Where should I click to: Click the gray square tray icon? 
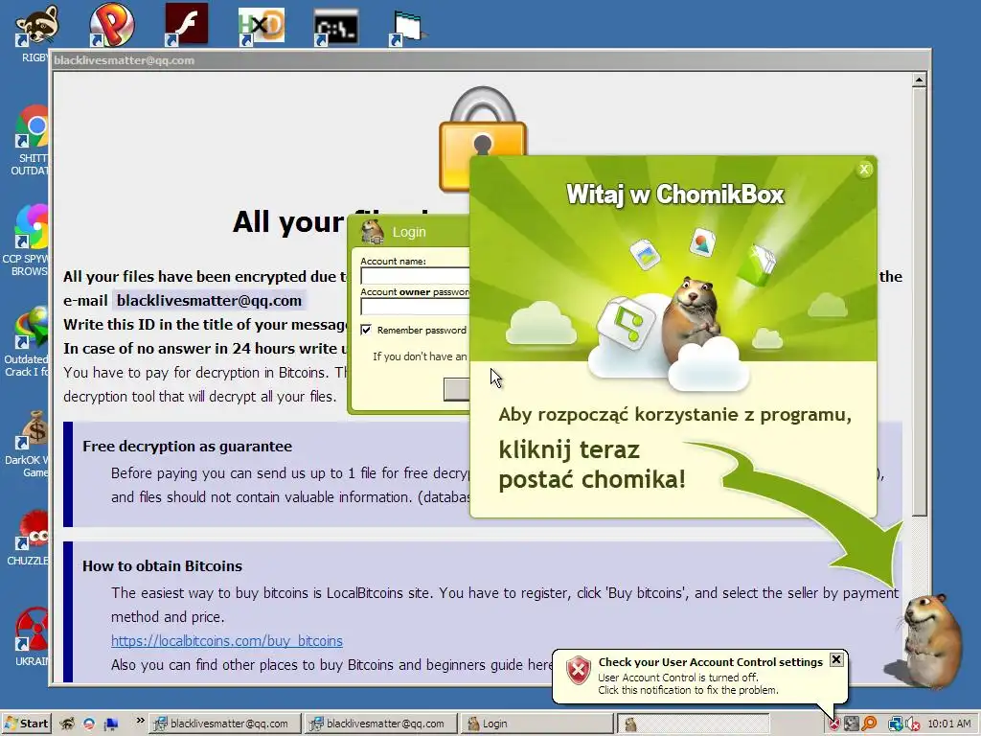tap(852, 724)
